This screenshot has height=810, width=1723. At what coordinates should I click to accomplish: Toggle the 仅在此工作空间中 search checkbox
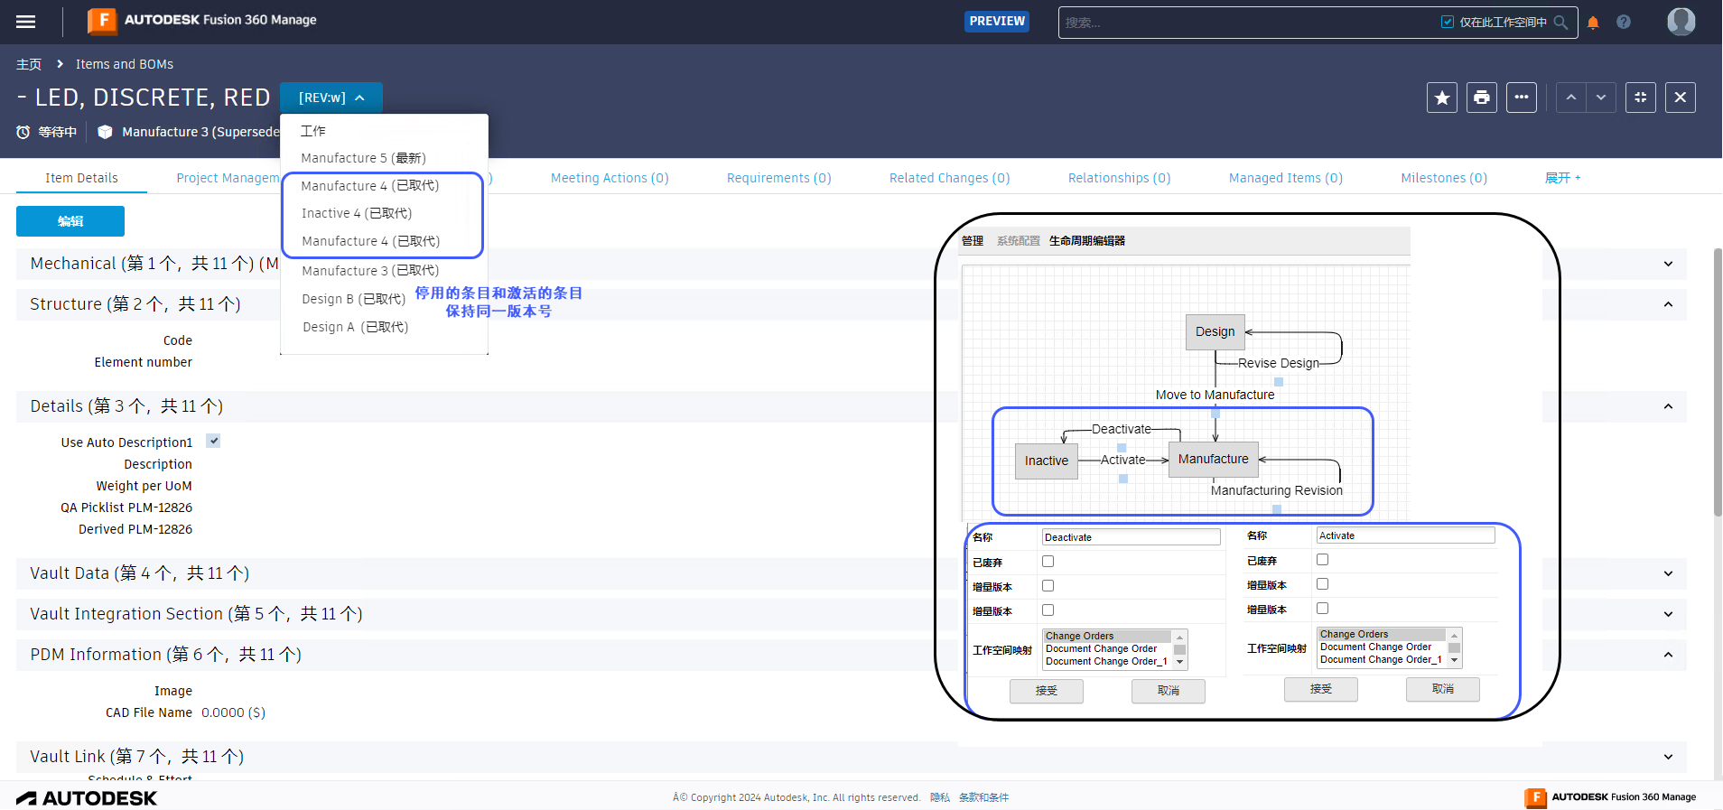1448,23
